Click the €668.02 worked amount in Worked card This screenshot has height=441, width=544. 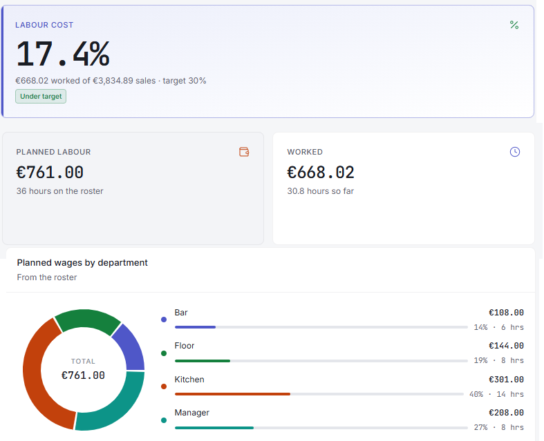(x=321, y=172)
